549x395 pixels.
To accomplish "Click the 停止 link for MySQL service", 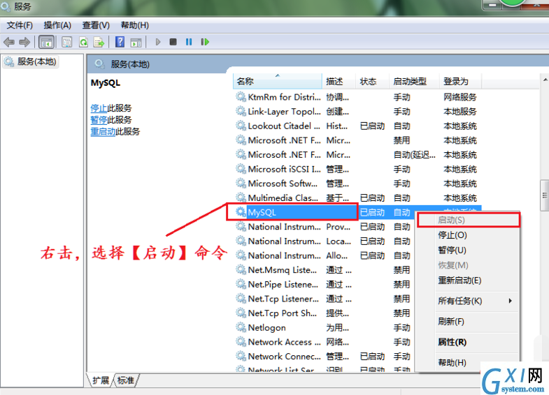I will coord(99,108).
